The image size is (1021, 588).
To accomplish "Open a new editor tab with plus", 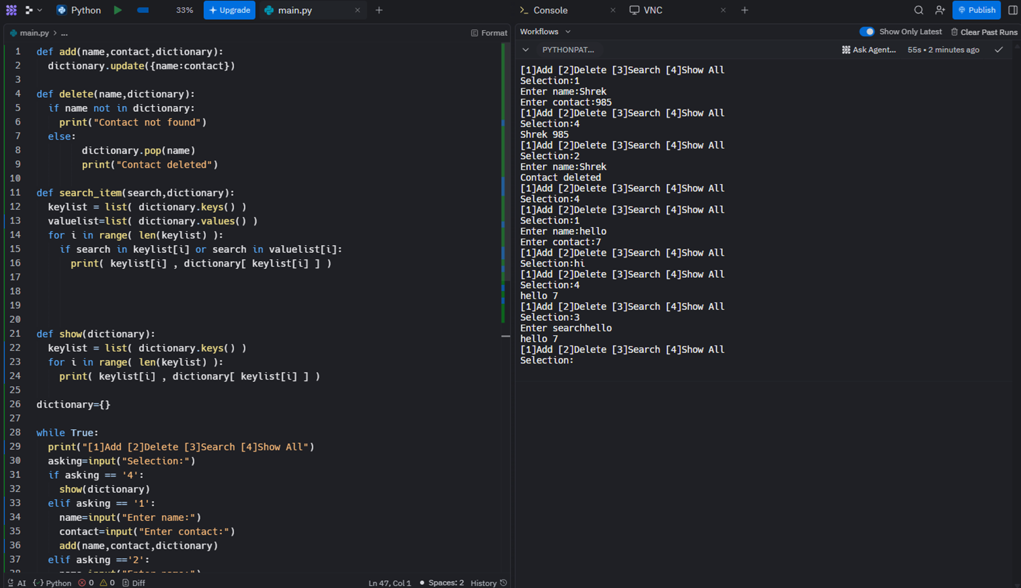I will [379, 10].
